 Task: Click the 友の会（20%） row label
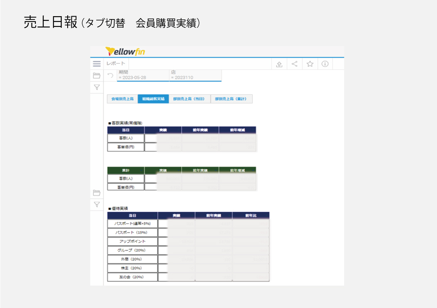(132, 277)
